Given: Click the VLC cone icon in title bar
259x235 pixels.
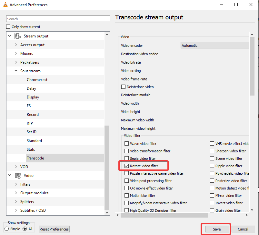Looking at the screenshot, I should 5,5.
